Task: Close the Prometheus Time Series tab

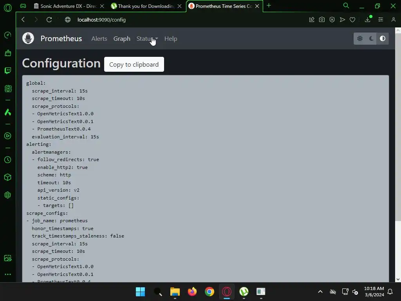Action: [257, 6]
